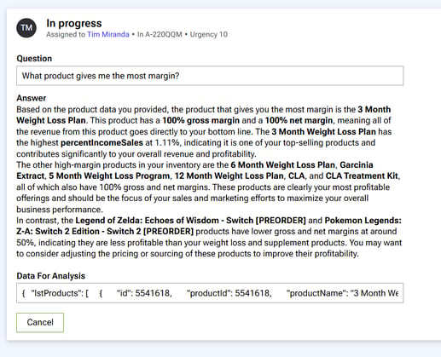Click the In A-220QQM ticket reference
The width and height of the screenshot is (441, 357).
click(160, 34)
